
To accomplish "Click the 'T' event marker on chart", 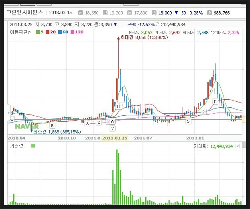I will click(122, 105).
